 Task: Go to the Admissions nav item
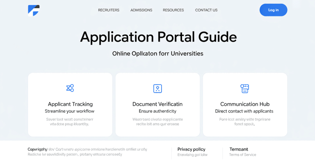141,10
